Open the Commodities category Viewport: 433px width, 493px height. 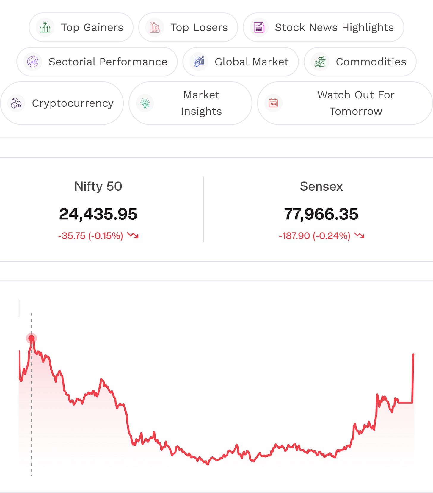(x=360, y=62)
